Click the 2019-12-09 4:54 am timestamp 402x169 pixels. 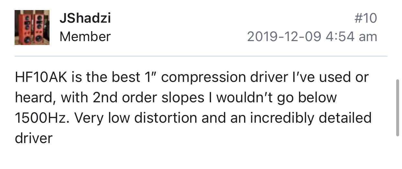coord(312,37)
